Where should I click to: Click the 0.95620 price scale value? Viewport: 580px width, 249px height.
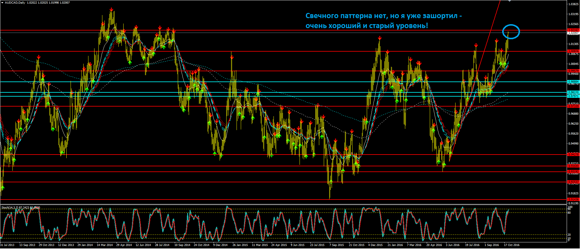click(573, 134)
